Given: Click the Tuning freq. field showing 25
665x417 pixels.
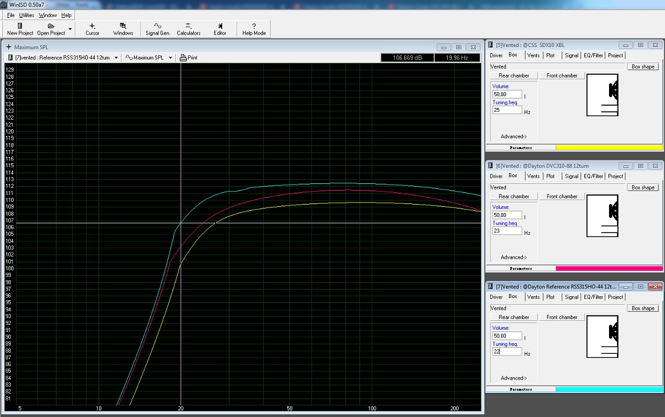Looking at the screenshot, I should click(x=507, y=110).
